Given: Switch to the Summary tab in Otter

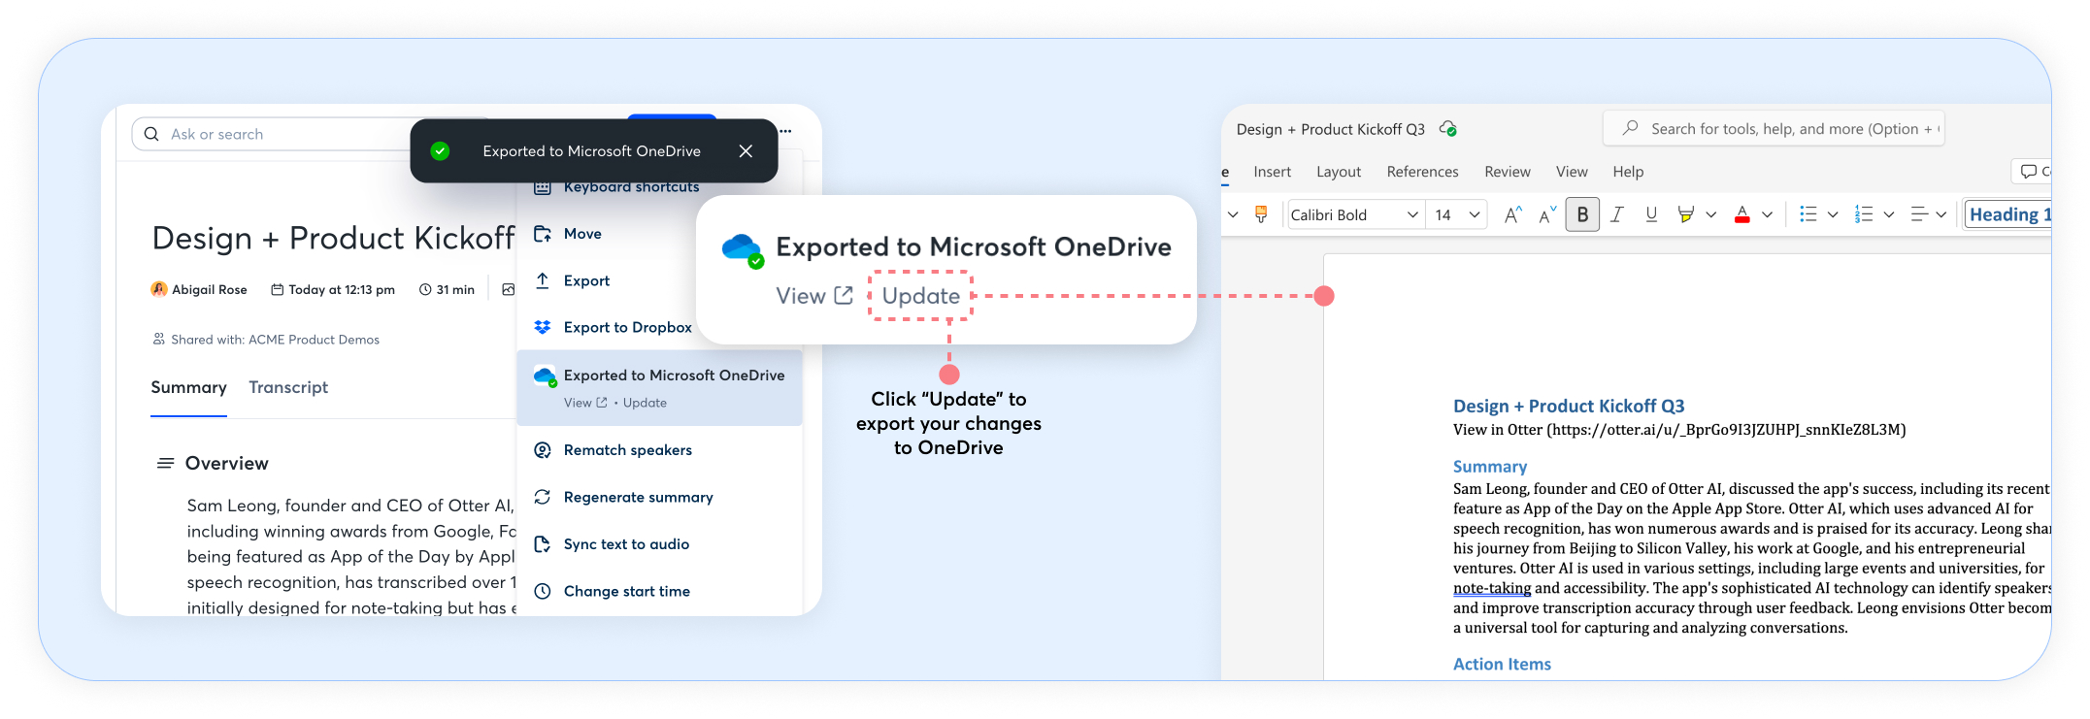Looking at the screenshot, I should click(x=188, y=387).
